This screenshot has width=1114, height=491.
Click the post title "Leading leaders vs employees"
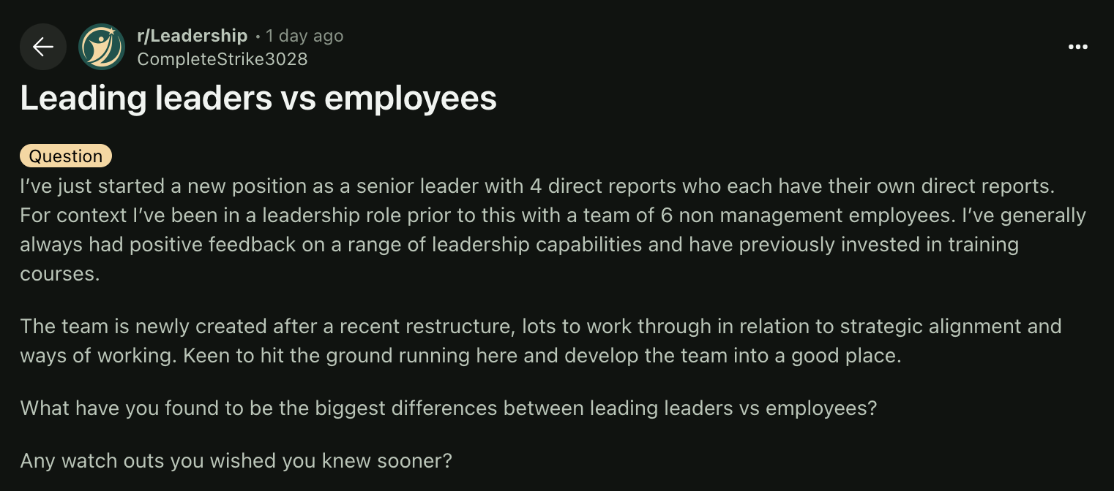click(x=258, y=98)
